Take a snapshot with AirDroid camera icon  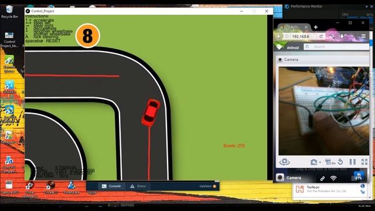point(314,162)
